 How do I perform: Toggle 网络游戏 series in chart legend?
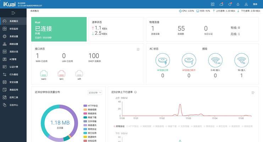point(159,126)
